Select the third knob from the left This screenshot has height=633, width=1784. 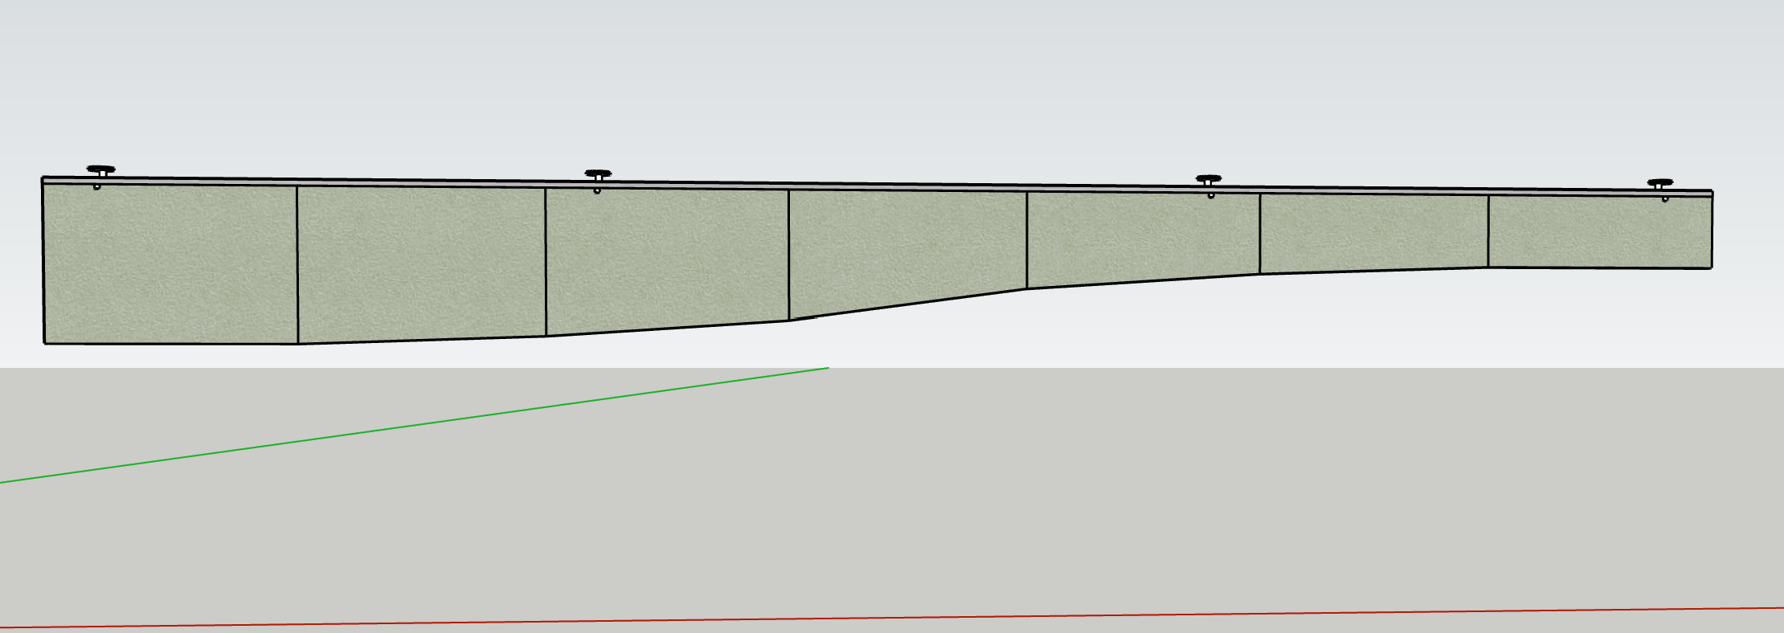tap(1209, 179)
